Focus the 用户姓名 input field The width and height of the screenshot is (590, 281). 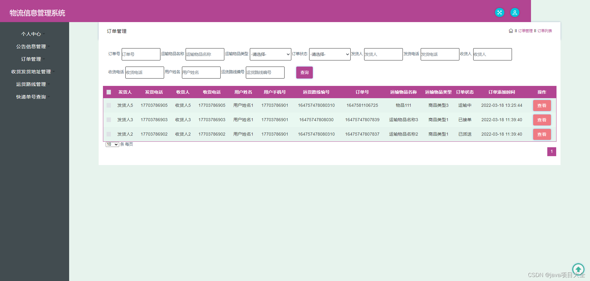coord(201,72)
